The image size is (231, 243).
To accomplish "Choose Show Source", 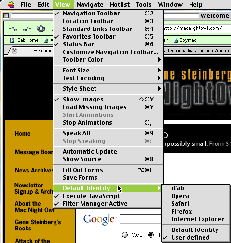I will pos(109,159).
